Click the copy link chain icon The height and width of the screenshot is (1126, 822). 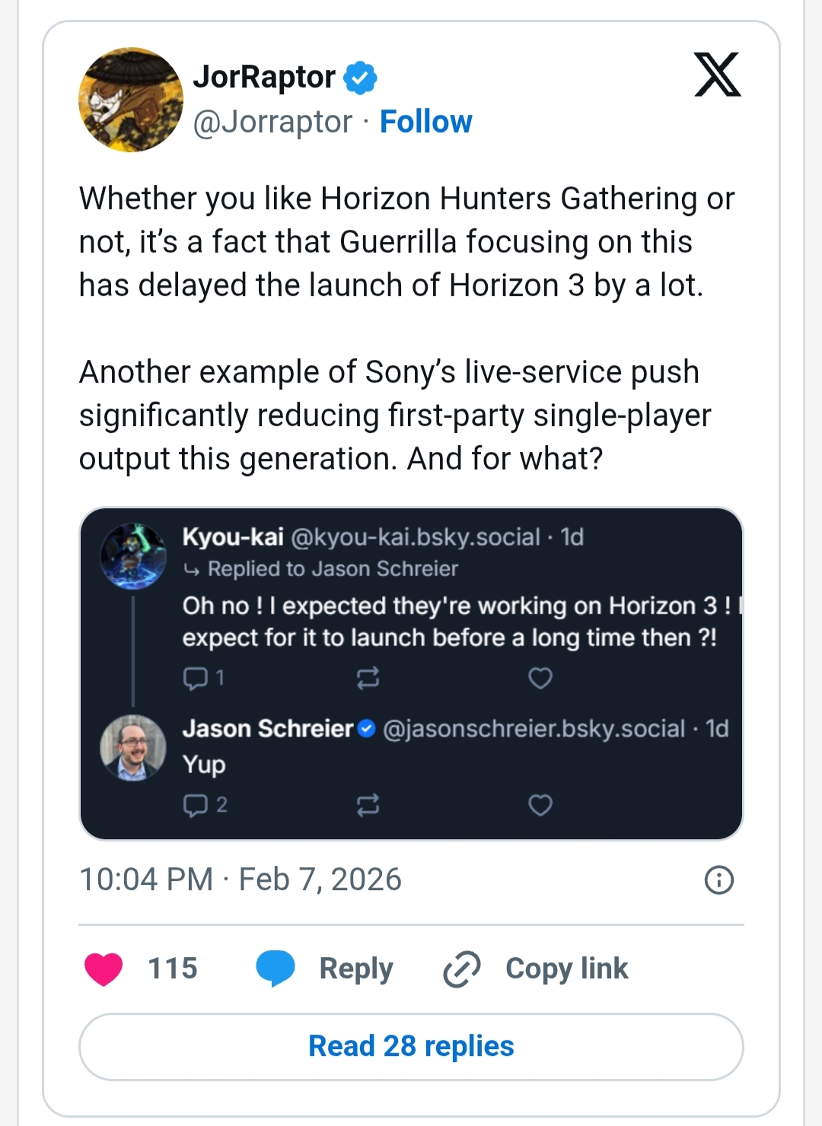pos(462,969)
